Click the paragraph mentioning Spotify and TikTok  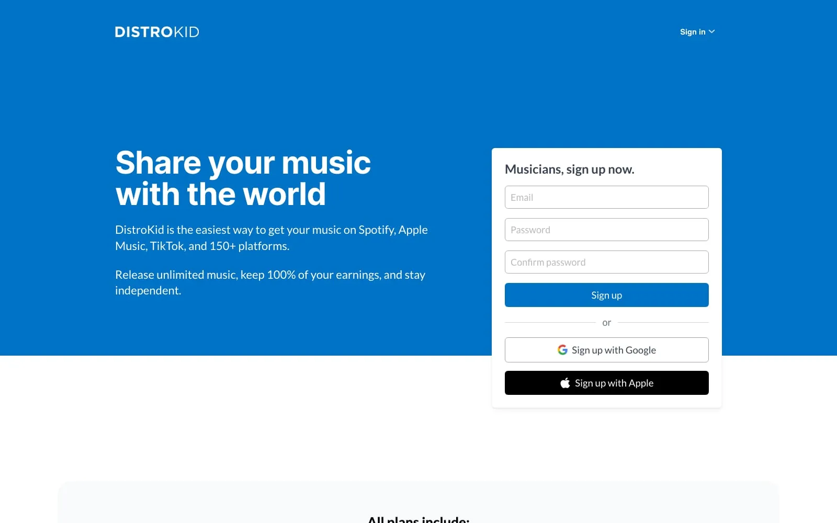click(x=272, y=238)
